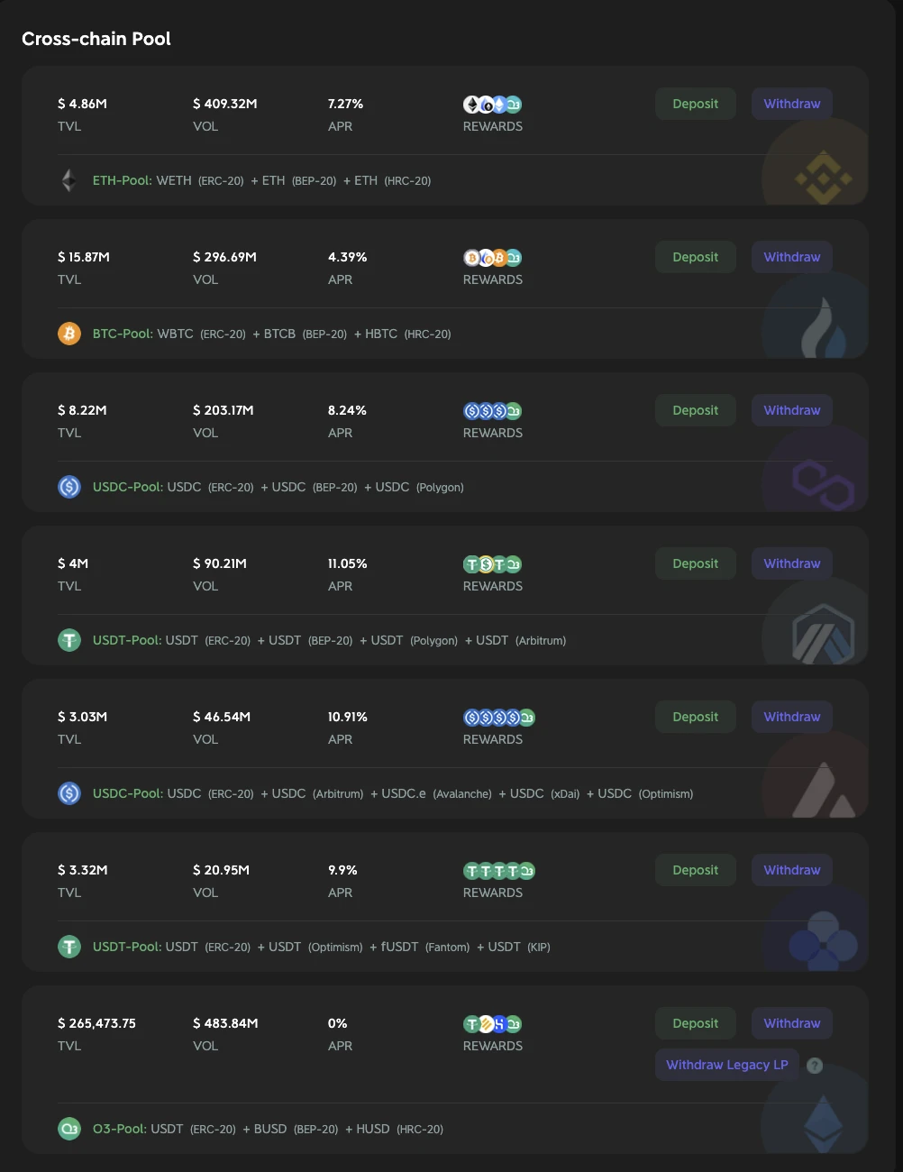Image resolution: width=903 pixels, height=1172 pixels.
Task: Deposit into the USDC (Polygon) pool
Action: [696, 410]
